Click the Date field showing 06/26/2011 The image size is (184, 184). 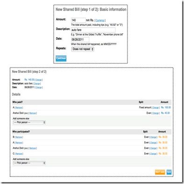(80, 39)
